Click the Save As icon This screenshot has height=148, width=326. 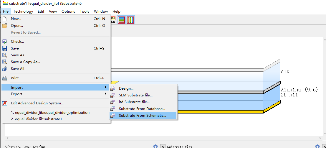[5, 55]
